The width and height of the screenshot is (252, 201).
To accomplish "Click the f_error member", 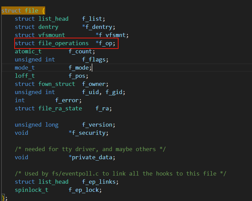I will 67,100.
